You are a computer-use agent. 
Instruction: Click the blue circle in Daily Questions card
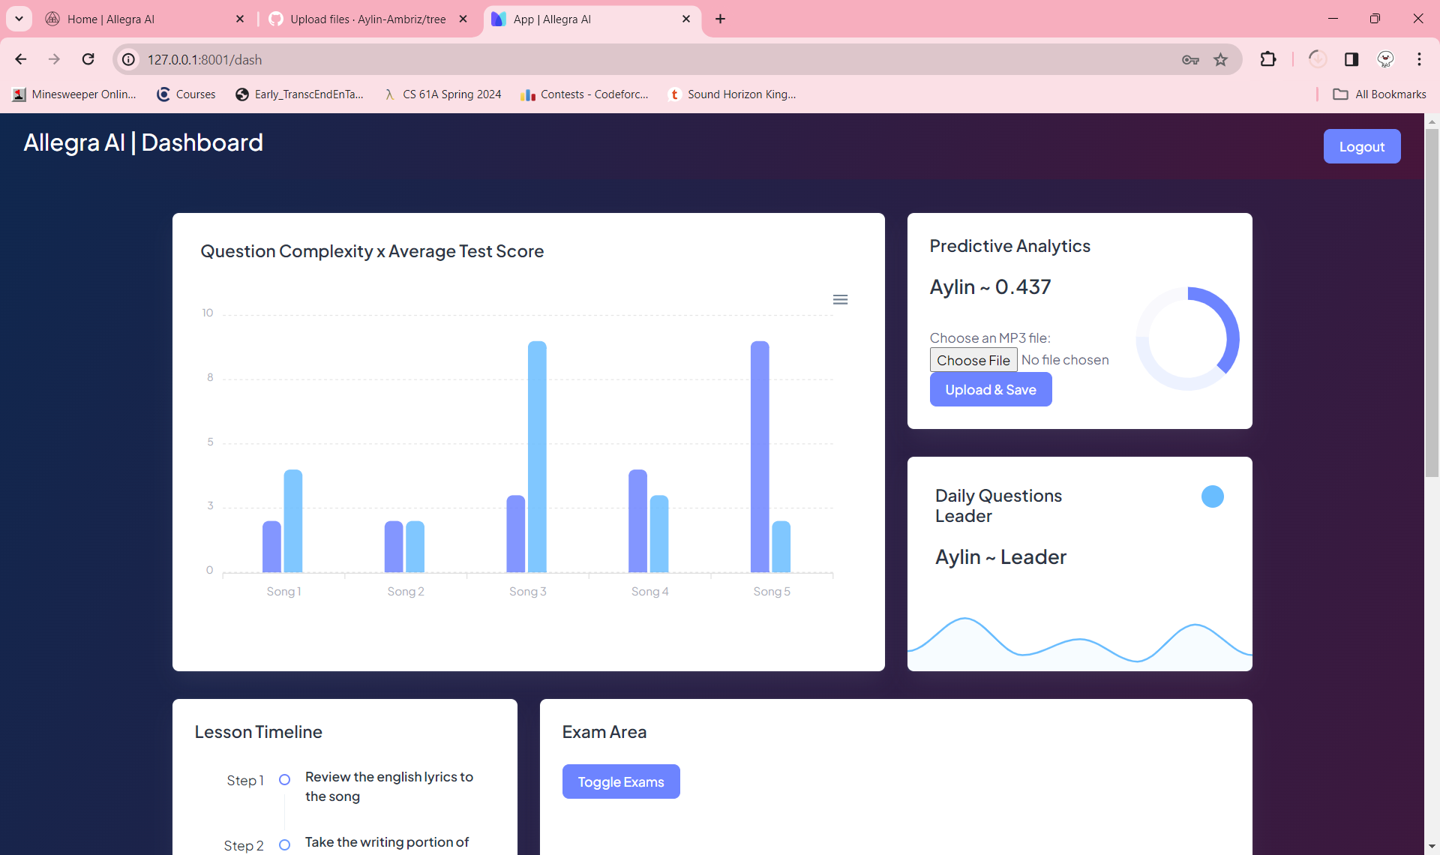click(x=1212, y=496)
